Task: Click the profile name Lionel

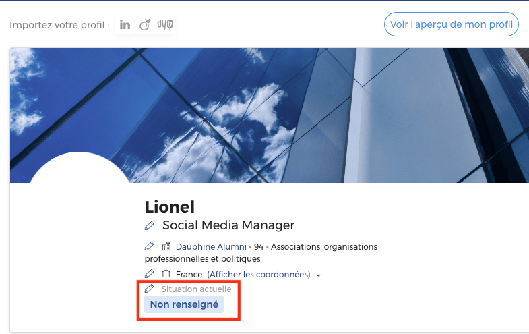Action: (x=170, y=207)
